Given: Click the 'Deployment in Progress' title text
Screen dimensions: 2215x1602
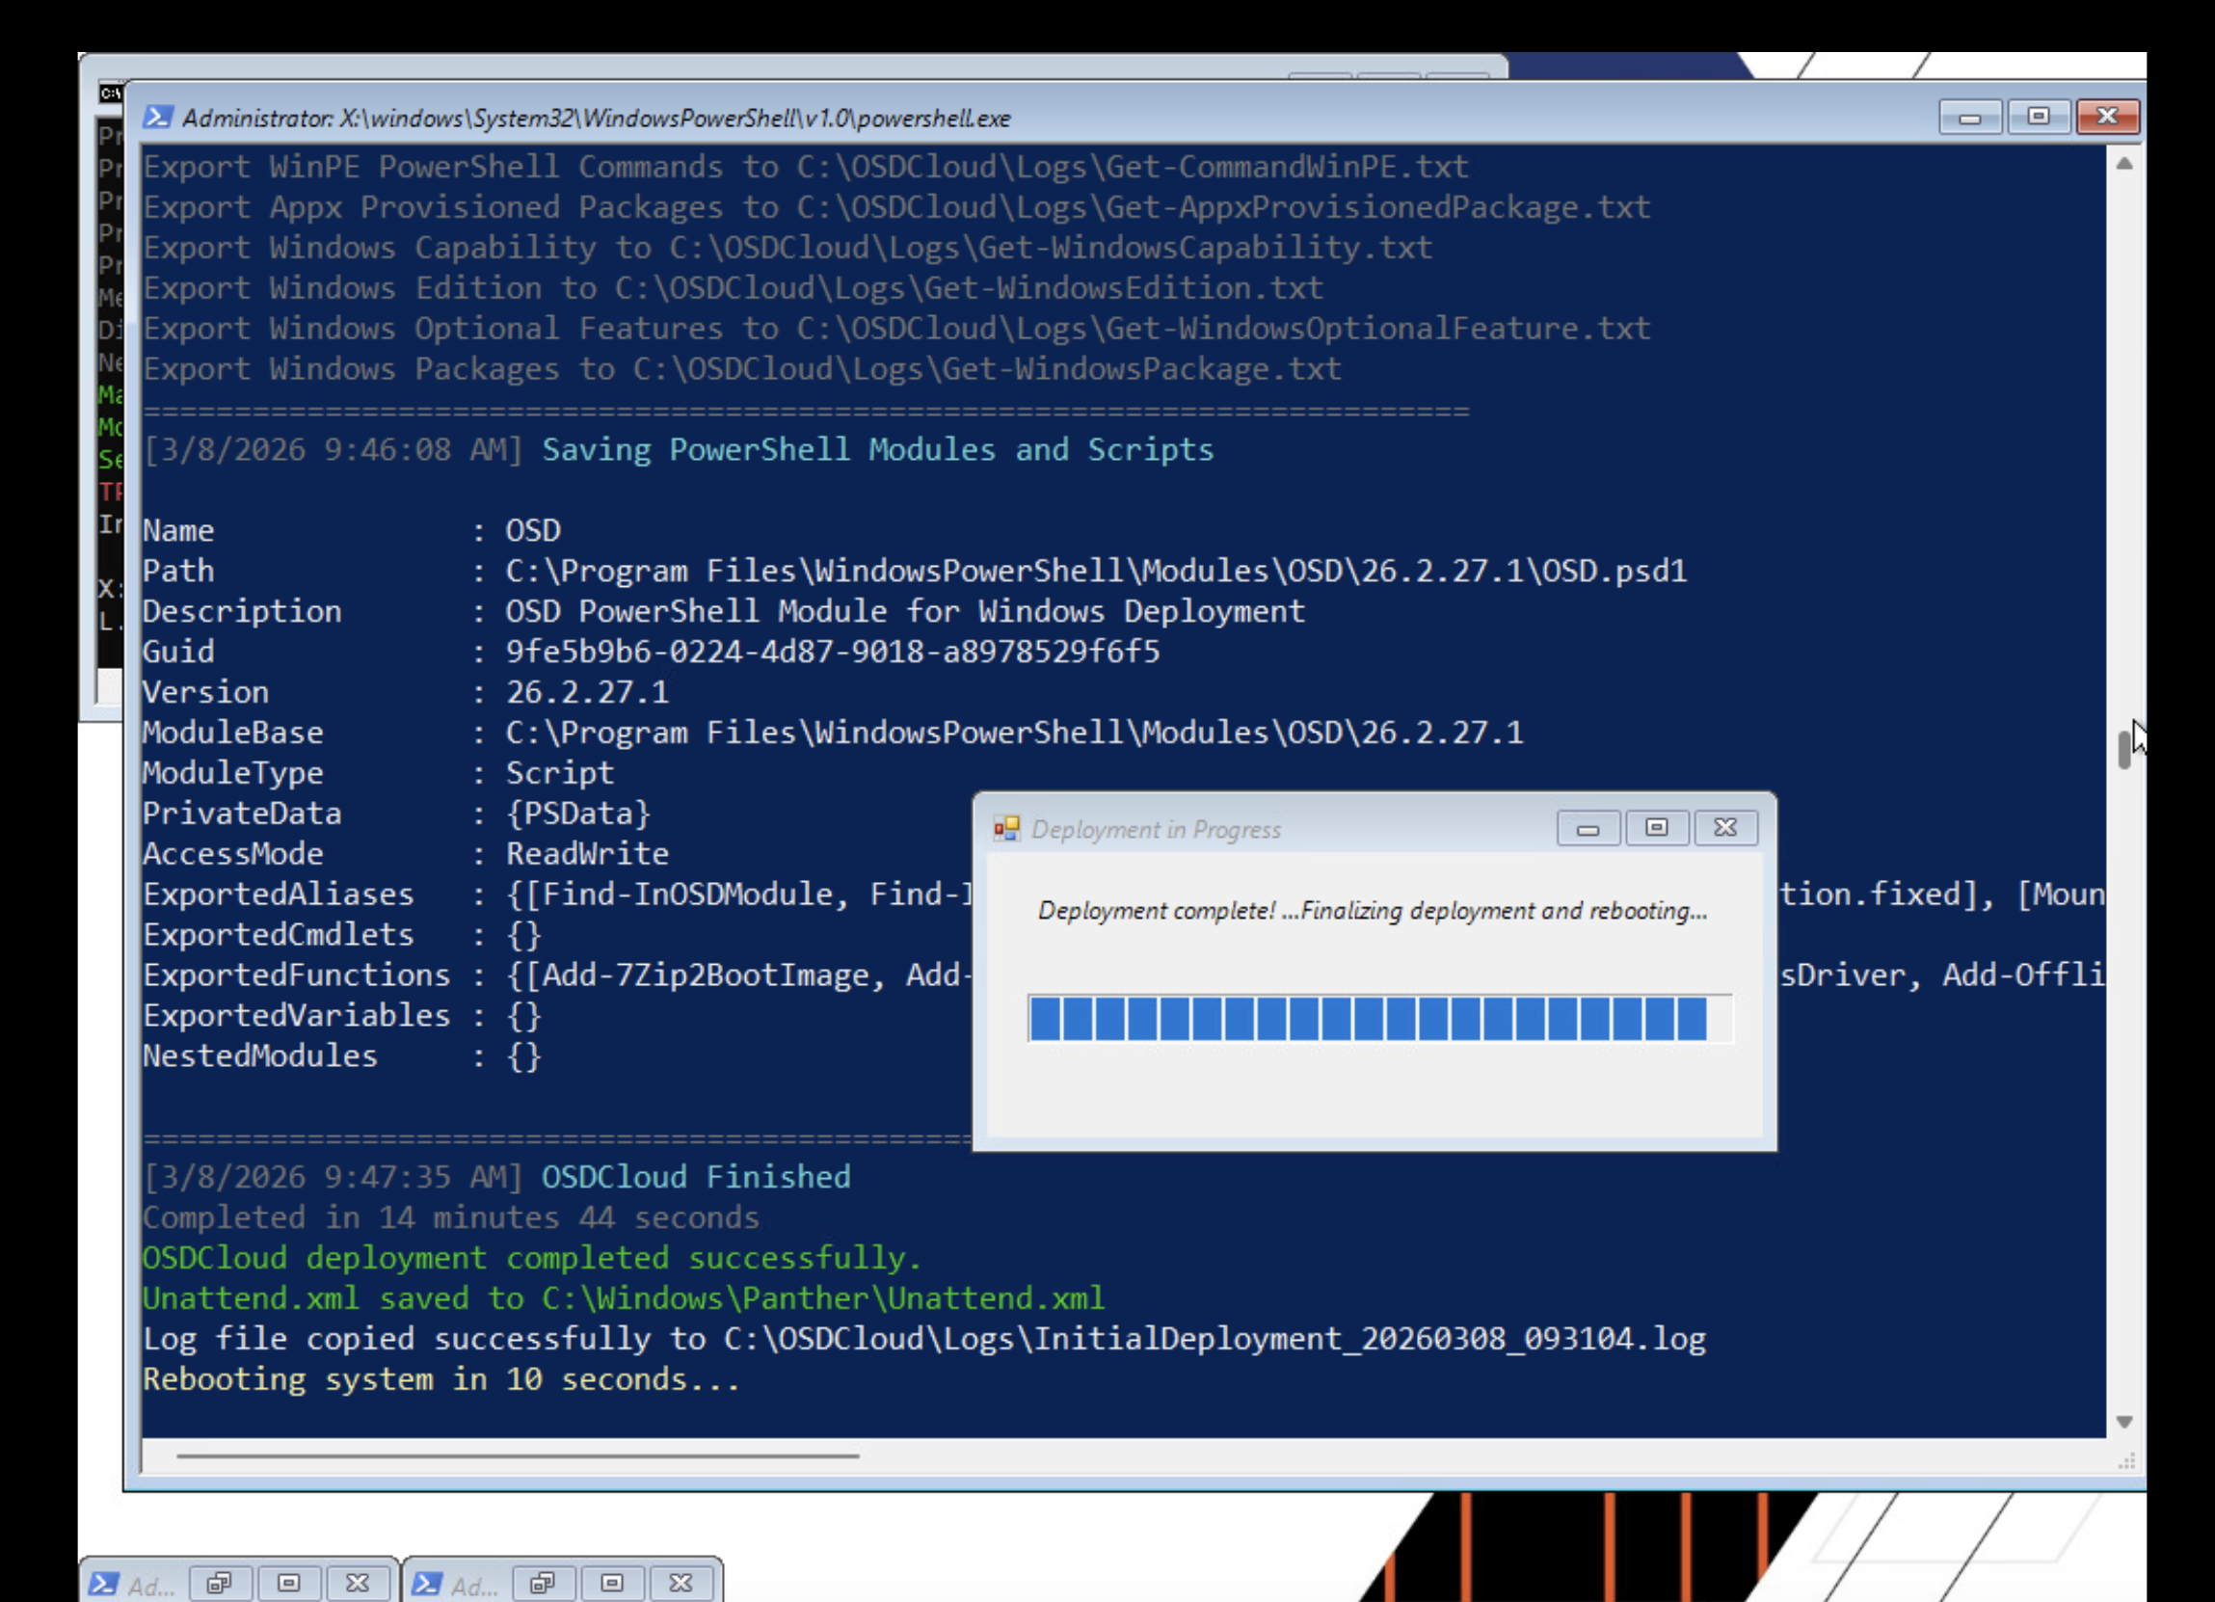Looking at the screenshot, I should click(1157, 829).
